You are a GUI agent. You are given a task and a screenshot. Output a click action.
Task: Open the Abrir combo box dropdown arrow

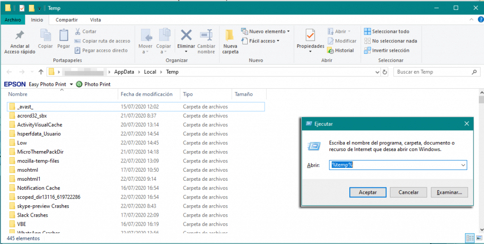[463, 165]
